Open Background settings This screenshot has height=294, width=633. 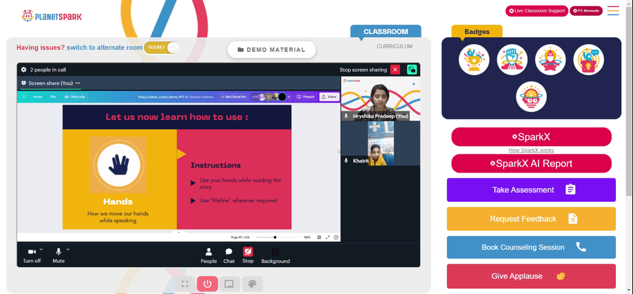point(276,255)
